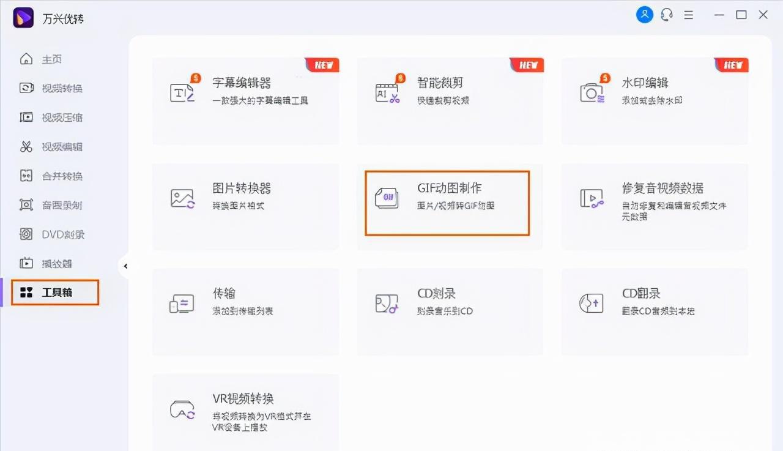Collapse the sidebar with the arrow handle
The width and height of the screenshot is (783, 451).
click(125, 266)
